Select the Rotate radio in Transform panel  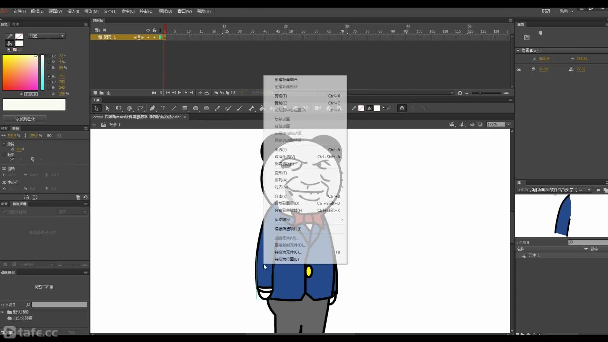[4, 144]
